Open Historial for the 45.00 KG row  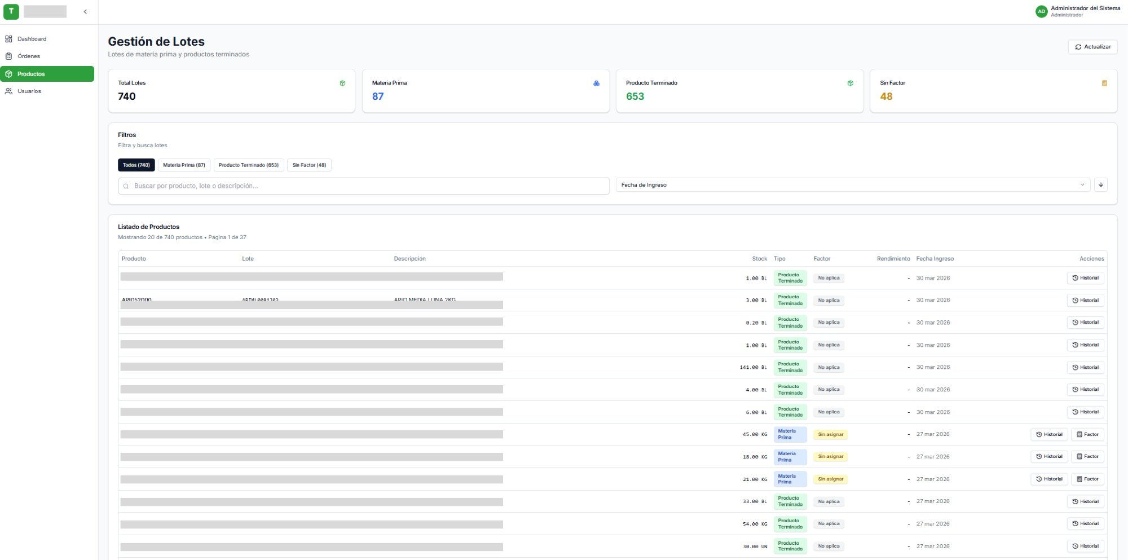click(1048, 435)
